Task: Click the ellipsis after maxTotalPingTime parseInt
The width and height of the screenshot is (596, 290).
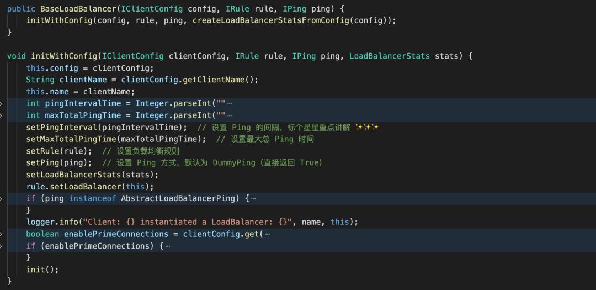Action: [229, 115]
